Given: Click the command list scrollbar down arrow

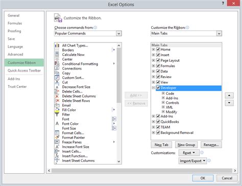Looking at the screenshot, I should coord(119,161).
